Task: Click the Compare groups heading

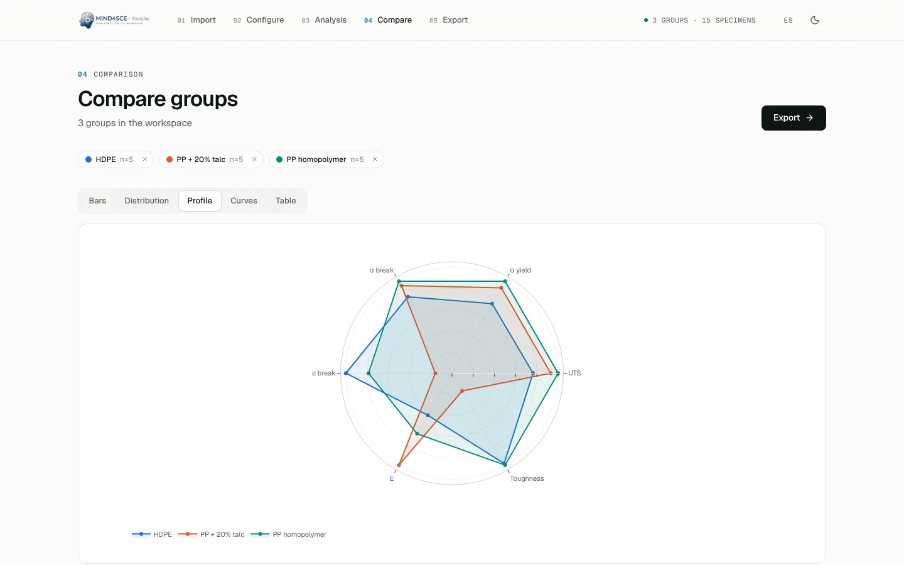Action: [x=158, y=99]
